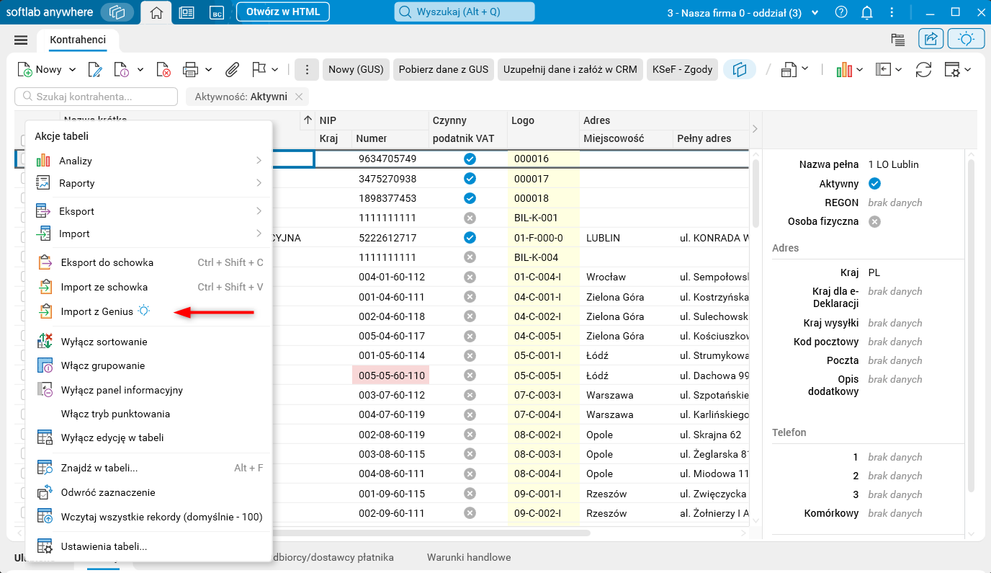Click the attachment paperclip icon
The height and width of the screenshot is (573, 991).
tap(232, 69)
